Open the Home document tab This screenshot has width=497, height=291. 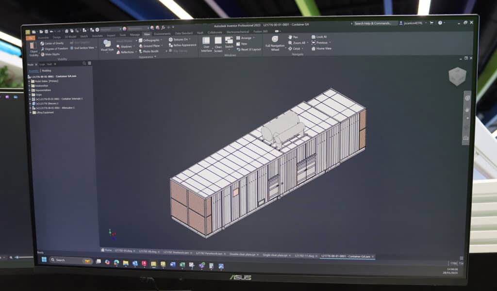tap(106, 250)
